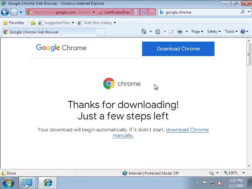Click the Internet Explorer title bar icon
Screen dimensions: 252x189
tap(3, 3)
